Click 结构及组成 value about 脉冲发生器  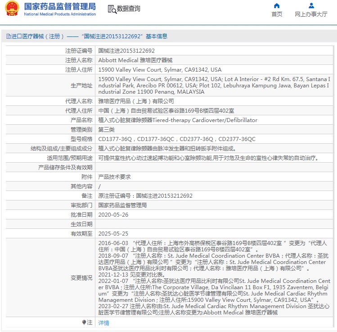tap(167, 149)
